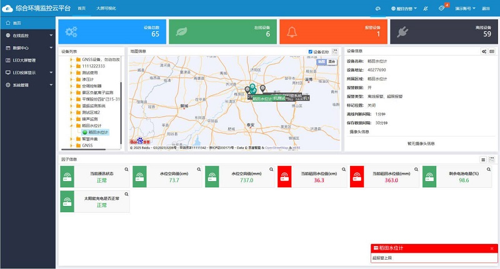Click the message notification icon with badge
The height and width of the screenshot is (269, 500).
[442, 9]
